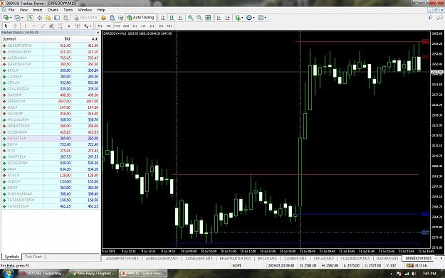The height and width of the screenshot is (278, 445).
Task: Click the New Order button
Action: pyautogui.click(x=85, y=18)
